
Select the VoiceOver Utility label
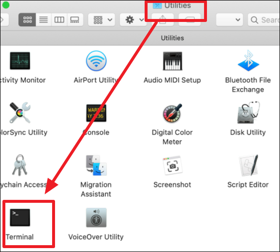96,237
